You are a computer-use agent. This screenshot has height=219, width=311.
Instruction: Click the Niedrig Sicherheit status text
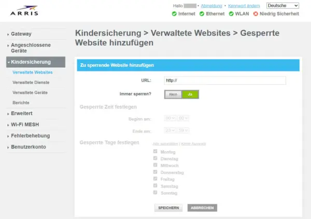click(279, 14)
